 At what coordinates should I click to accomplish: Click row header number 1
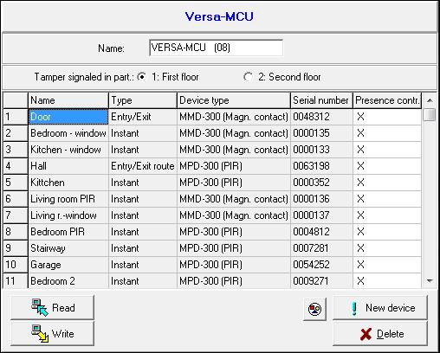[x=16, y=117]
